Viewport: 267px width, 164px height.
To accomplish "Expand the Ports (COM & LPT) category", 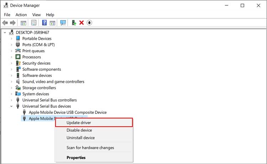I will [11, 45].
